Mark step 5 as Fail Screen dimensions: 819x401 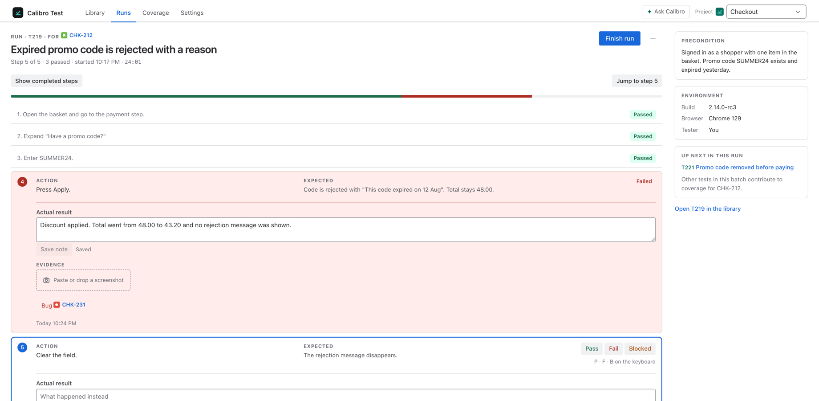[613, 348]
